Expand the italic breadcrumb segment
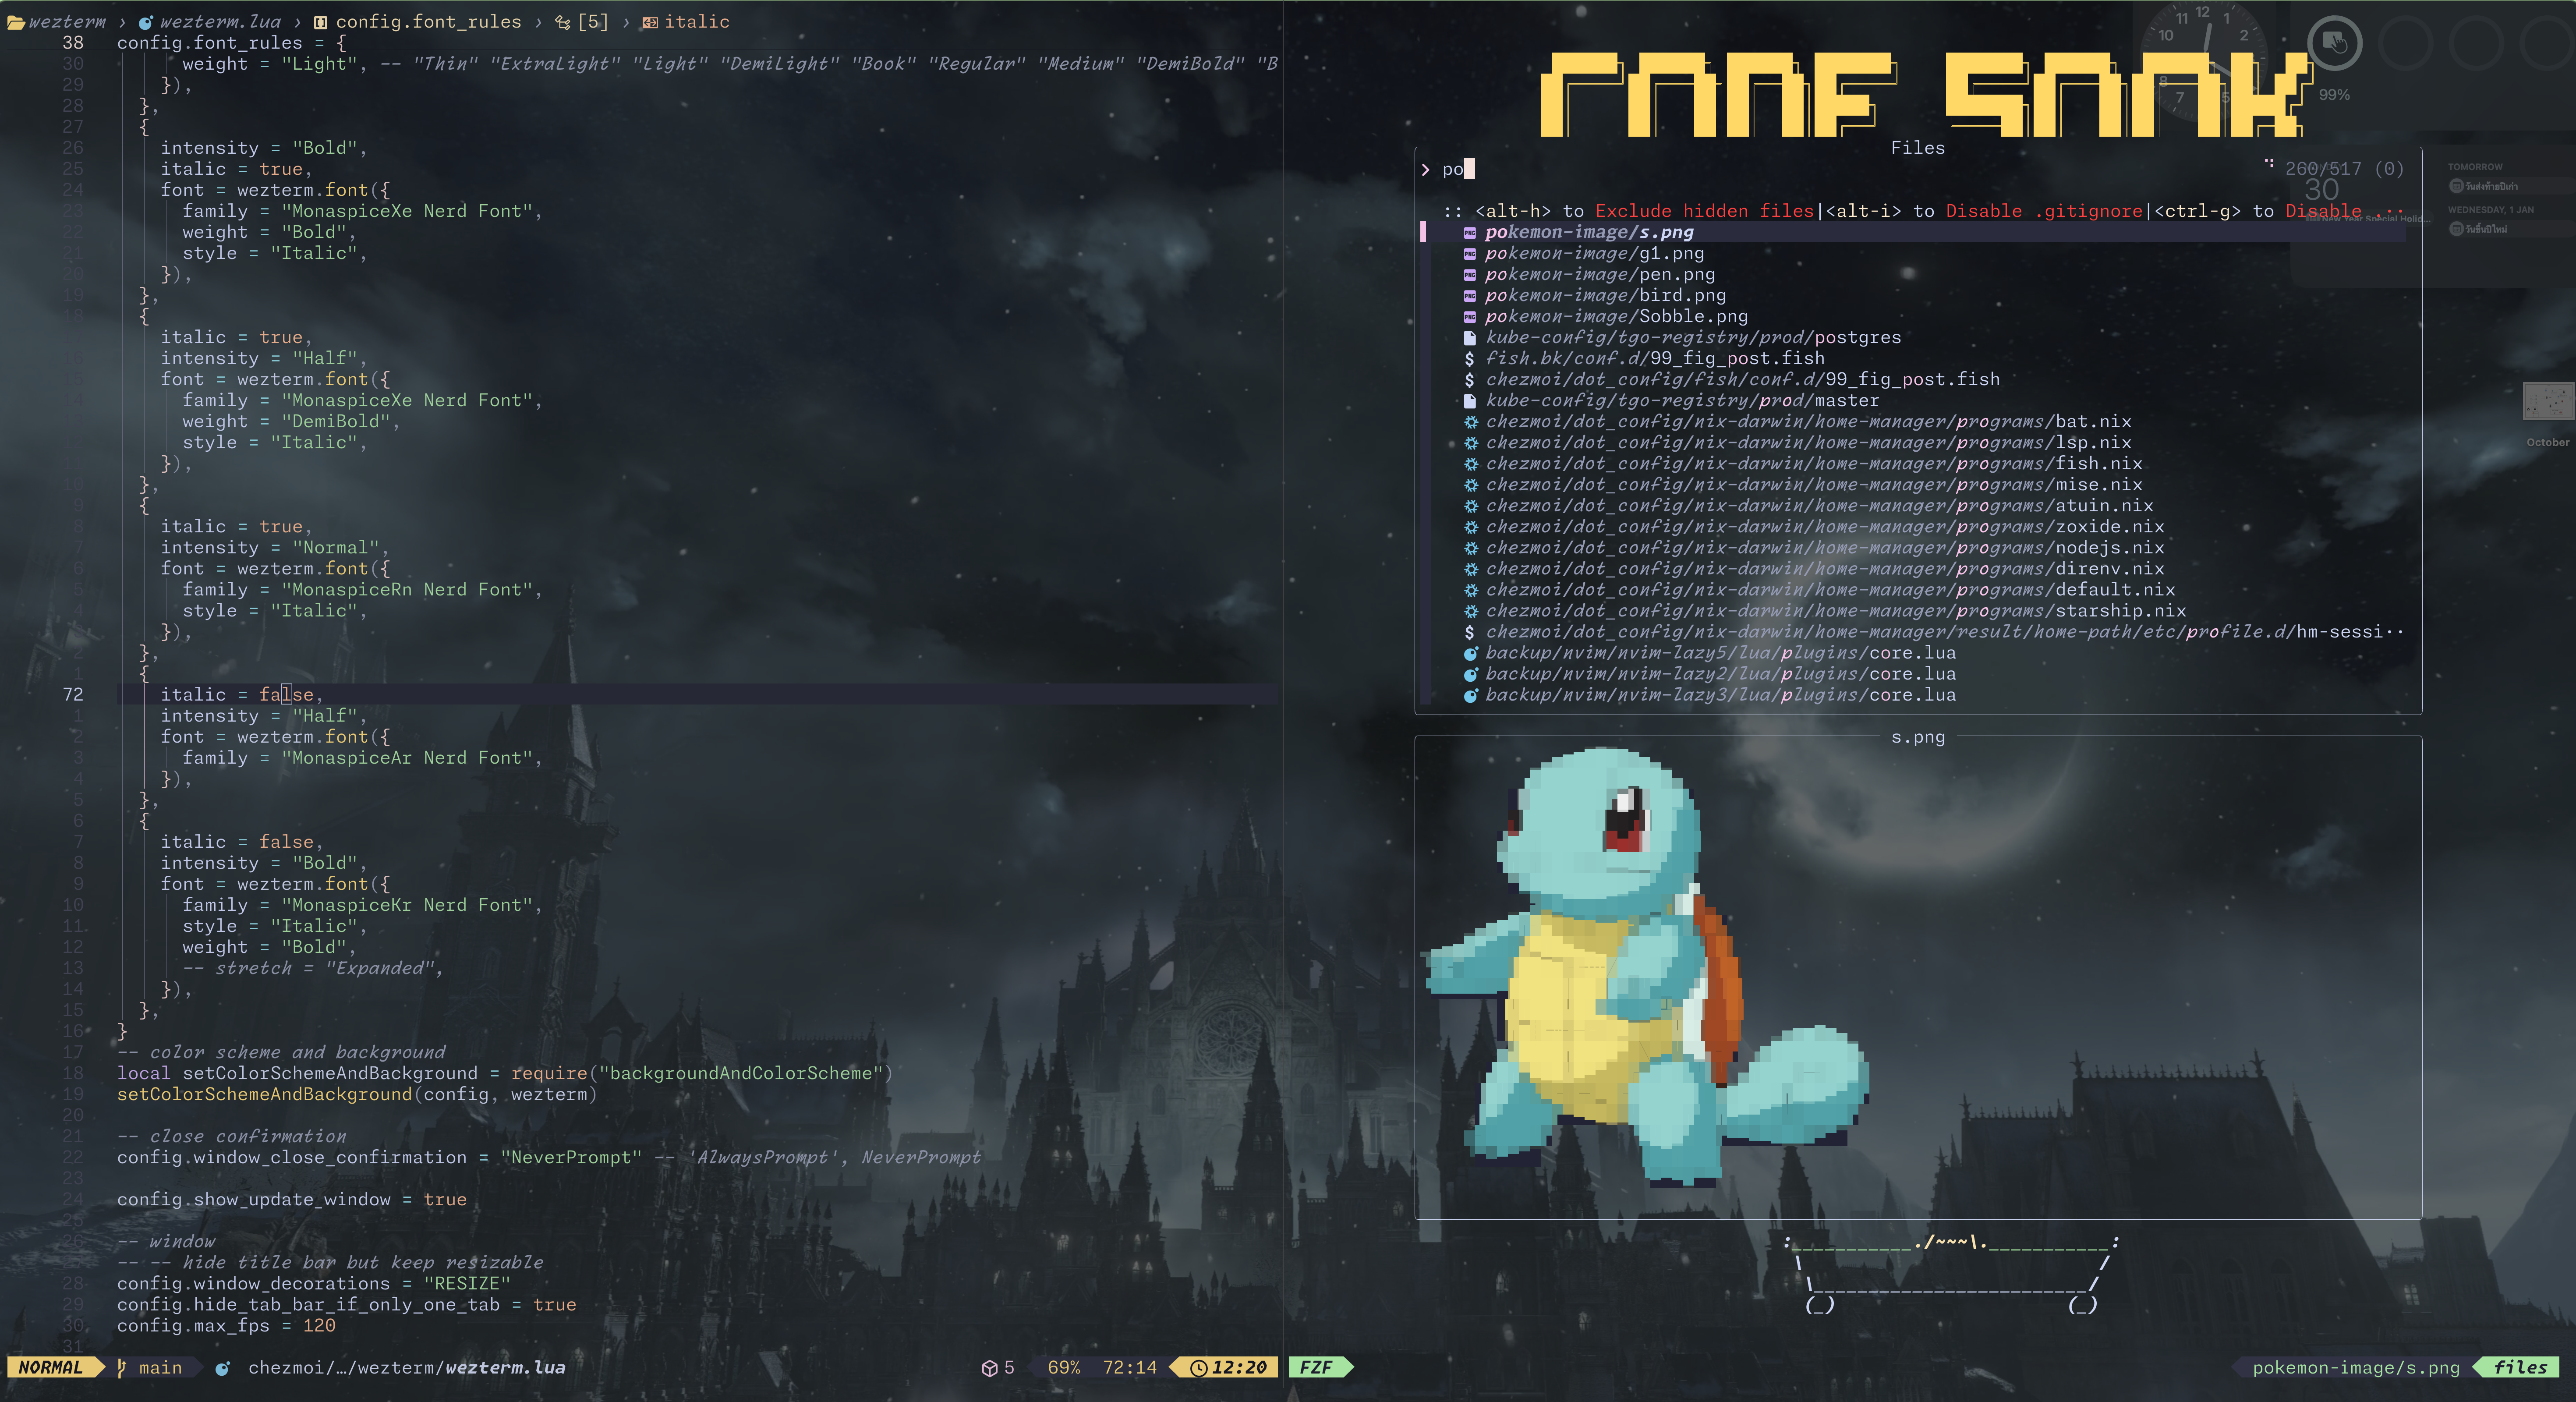Image resolution: width=2576 pixels, height=1402 pixels. (x=696, y=22)
